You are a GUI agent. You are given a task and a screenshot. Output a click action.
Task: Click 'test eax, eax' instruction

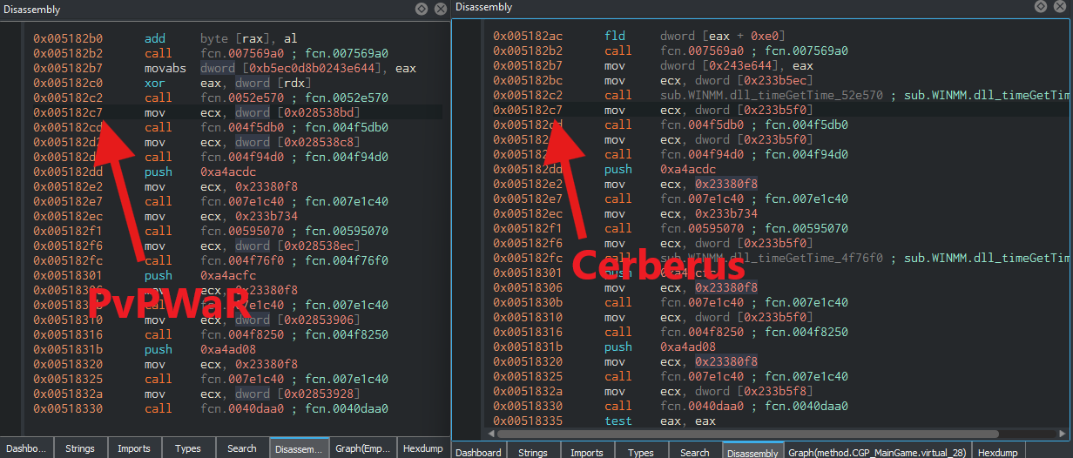point(660,421)
